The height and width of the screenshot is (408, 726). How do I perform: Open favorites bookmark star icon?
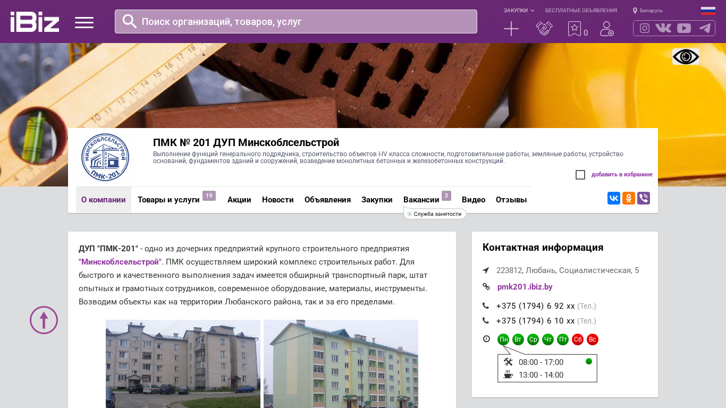[575, 29]
